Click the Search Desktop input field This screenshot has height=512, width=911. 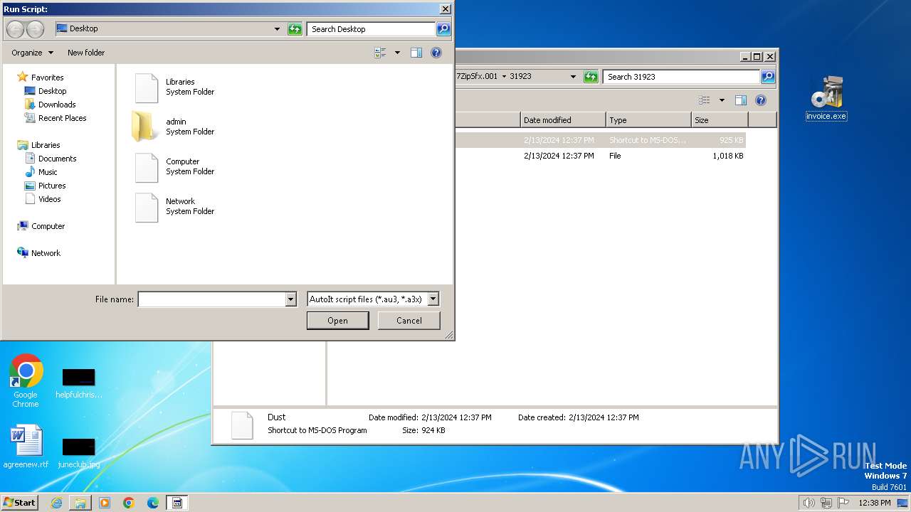tap(372, 29)
